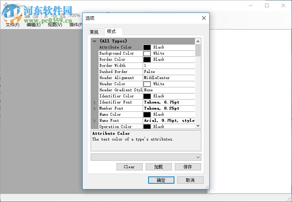Select the Operation Color property label
This screenshot has width=292, height=202.
click(115, 127)
